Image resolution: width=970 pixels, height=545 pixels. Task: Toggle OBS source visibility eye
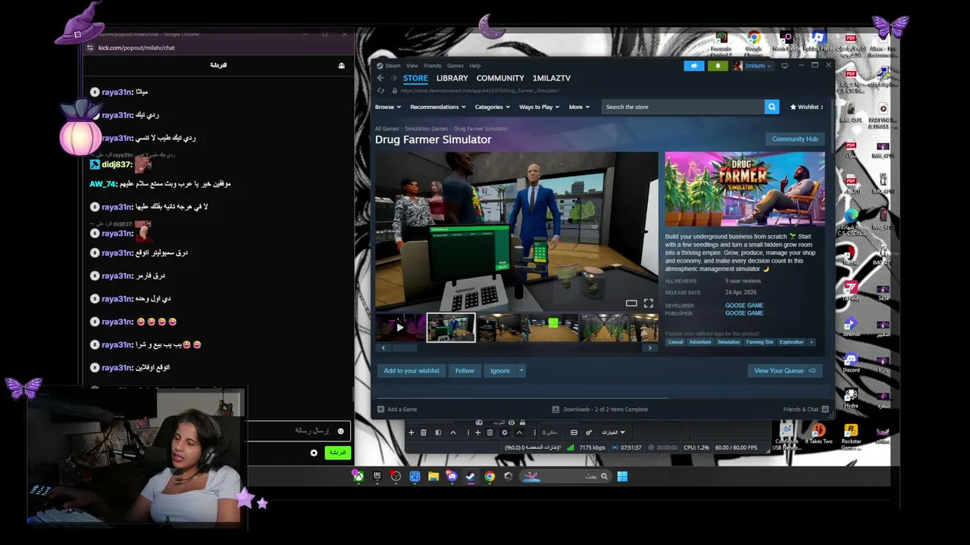512,422
